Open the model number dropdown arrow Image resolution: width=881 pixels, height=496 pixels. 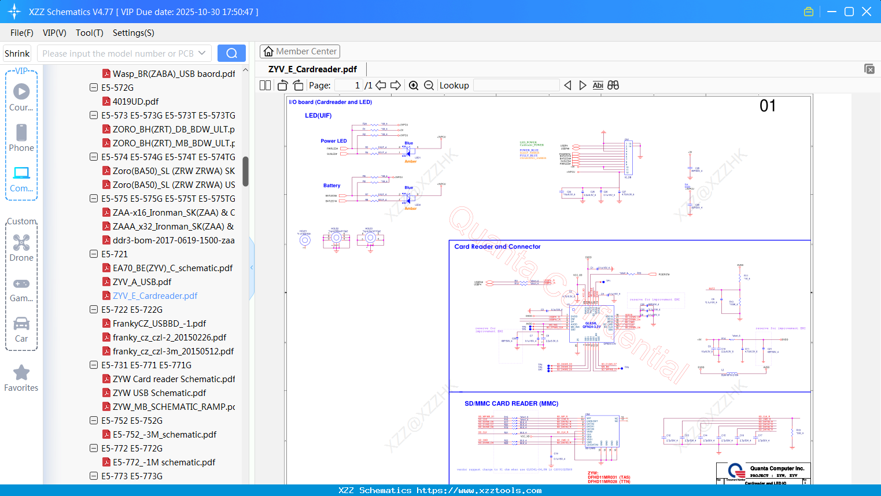[x=202, y=53]
